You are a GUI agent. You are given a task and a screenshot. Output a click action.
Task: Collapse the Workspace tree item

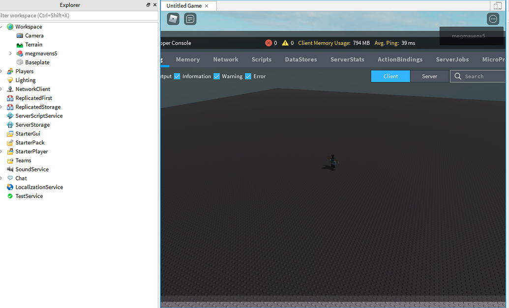(x=3, y=27)
